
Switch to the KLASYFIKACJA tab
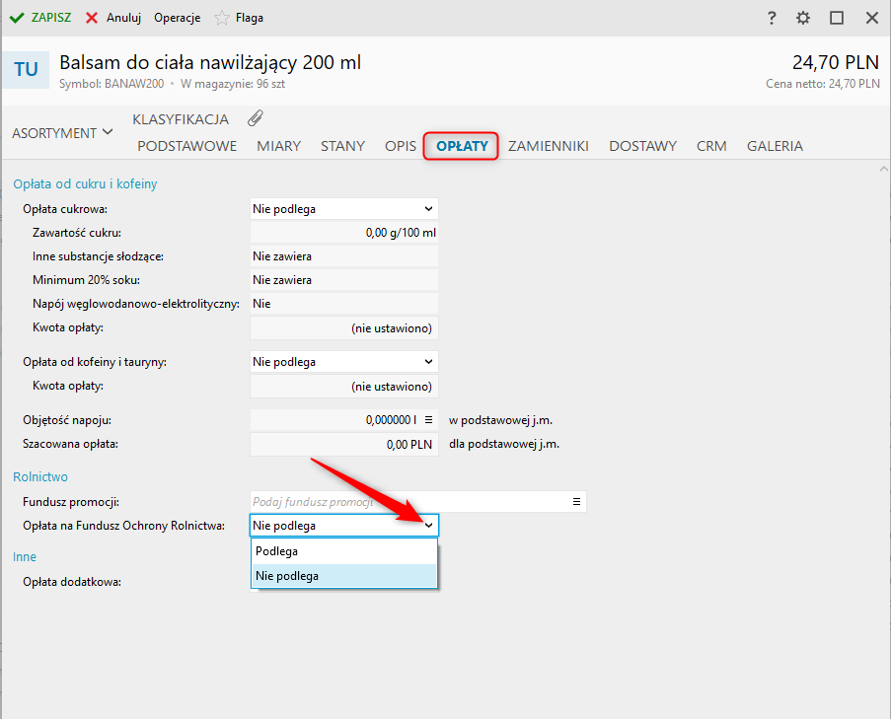click(x=181, y=119)
